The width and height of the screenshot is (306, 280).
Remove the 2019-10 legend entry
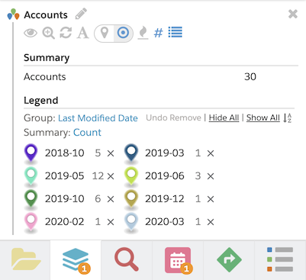[x=111, y=199]
